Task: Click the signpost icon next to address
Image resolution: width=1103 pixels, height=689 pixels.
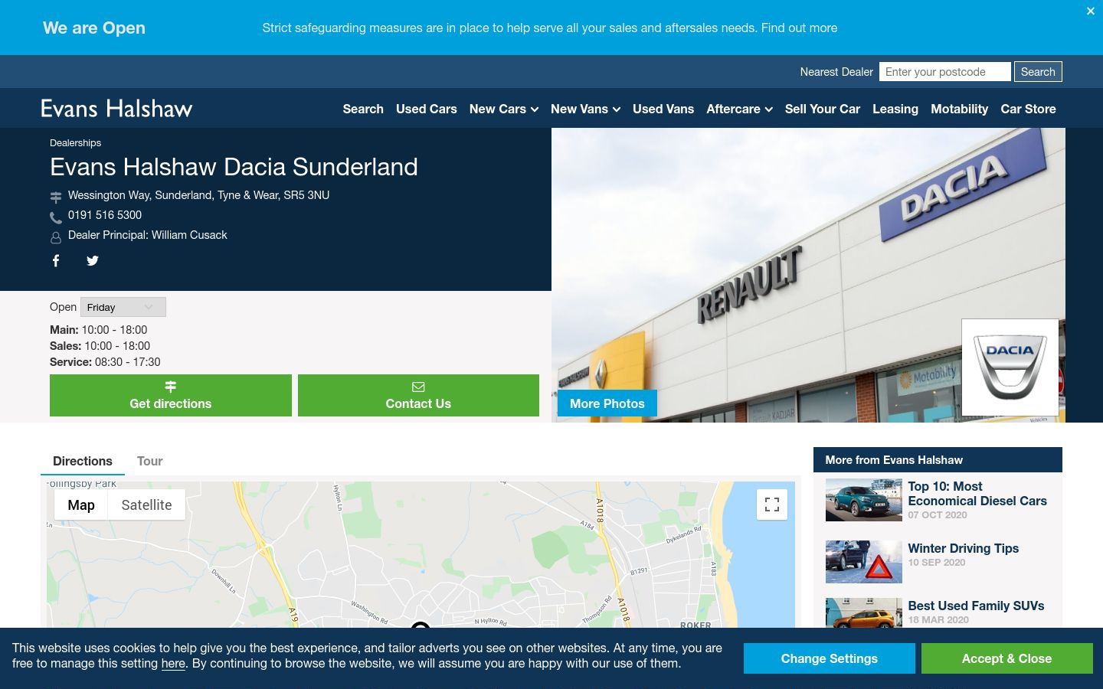Action: coord(56,198)
